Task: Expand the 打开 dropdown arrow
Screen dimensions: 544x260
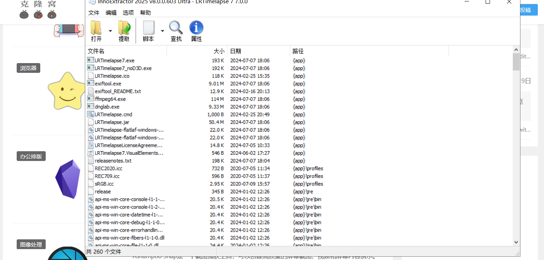Action: pos(110,31)
